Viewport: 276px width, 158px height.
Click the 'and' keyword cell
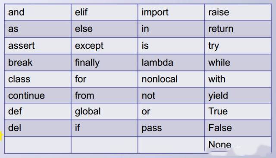tap(38, 13)
